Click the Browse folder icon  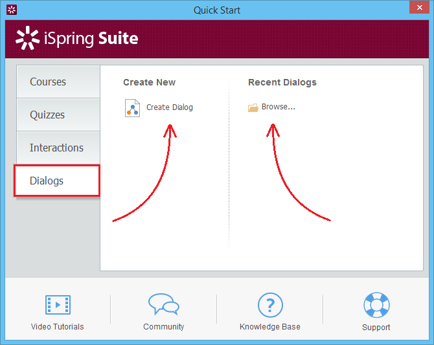coord(253,107)
